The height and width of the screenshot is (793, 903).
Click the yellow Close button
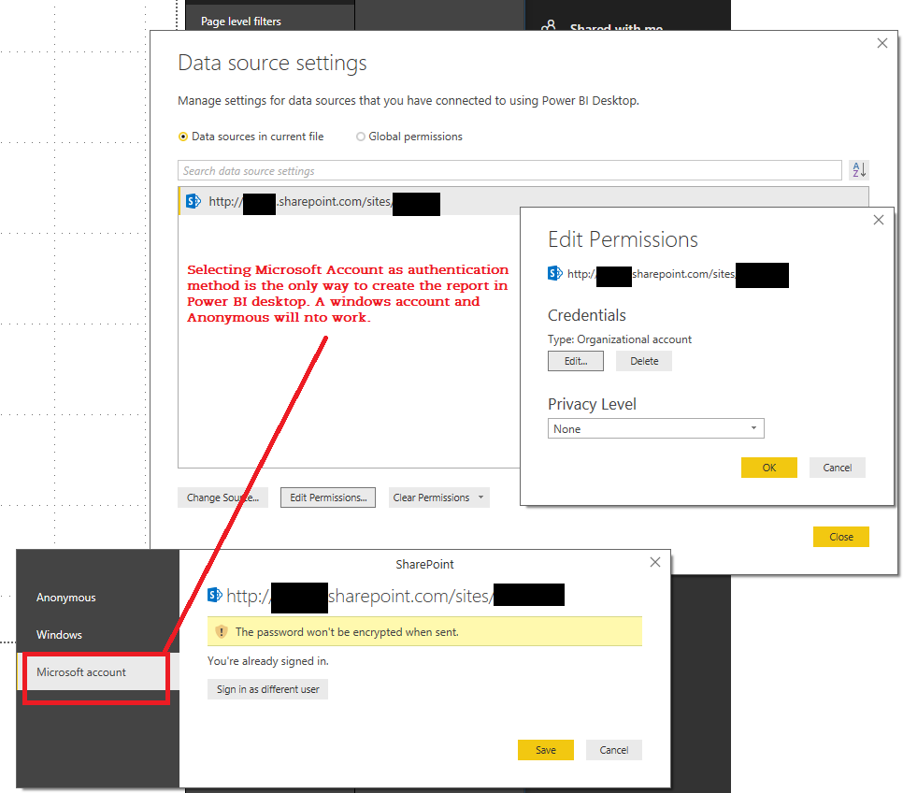coord(840,537)
